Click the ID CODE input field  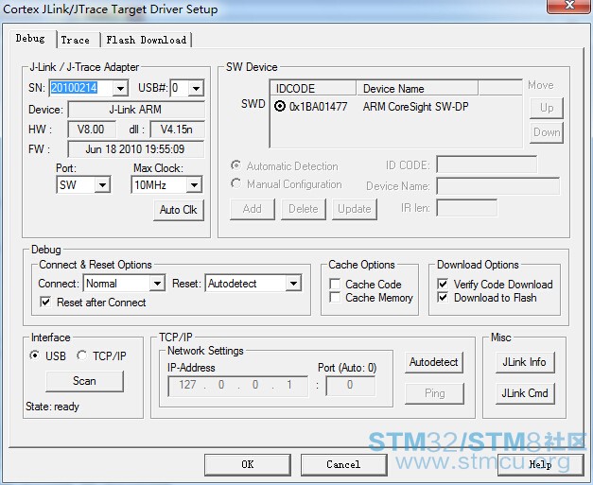click(x=486, y=165)
